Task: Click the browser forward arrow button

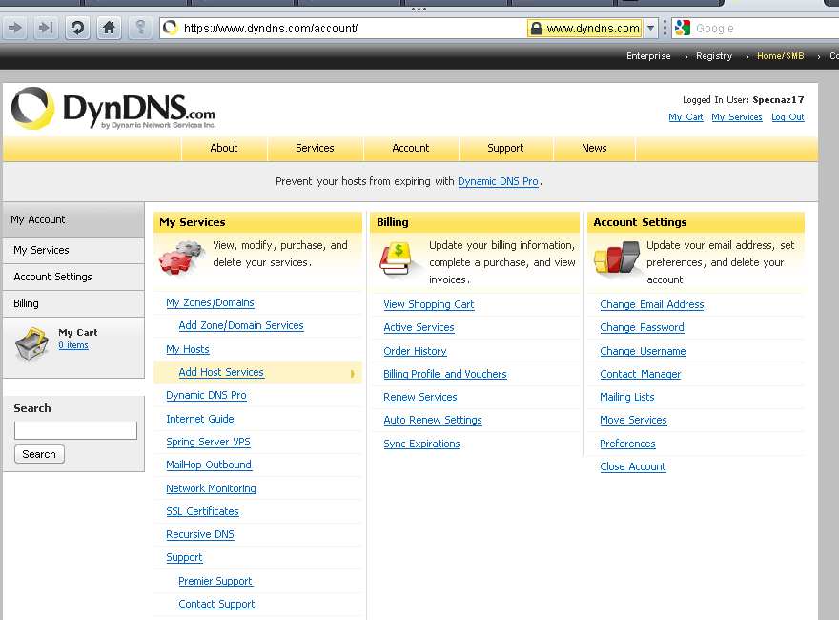Action: 15,28
